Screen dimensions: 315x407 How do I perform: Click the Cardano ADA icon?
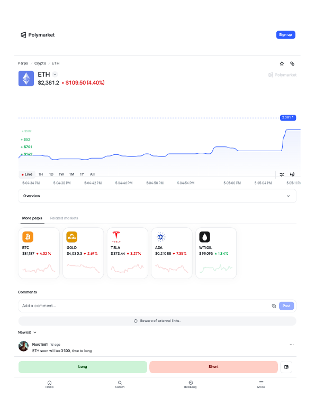160,237
